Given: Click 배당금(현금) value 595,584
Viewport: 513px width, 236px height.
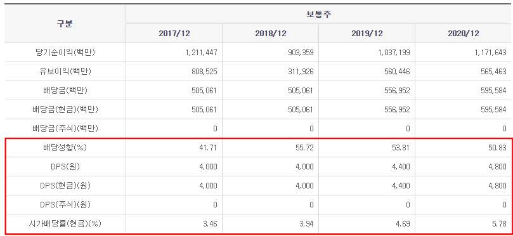Looking at the screenshot, I should [493, 110].
